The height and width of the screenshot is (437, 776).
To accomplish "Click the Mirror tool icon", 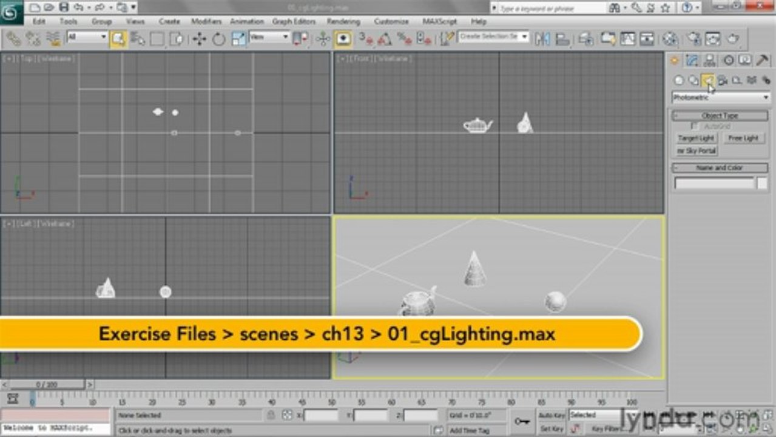I will click(x=542, y=39).
